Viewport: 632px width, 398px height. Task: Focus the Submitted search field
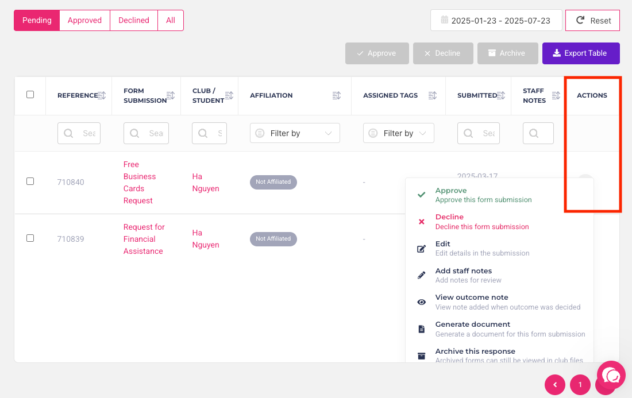(479, 133)
